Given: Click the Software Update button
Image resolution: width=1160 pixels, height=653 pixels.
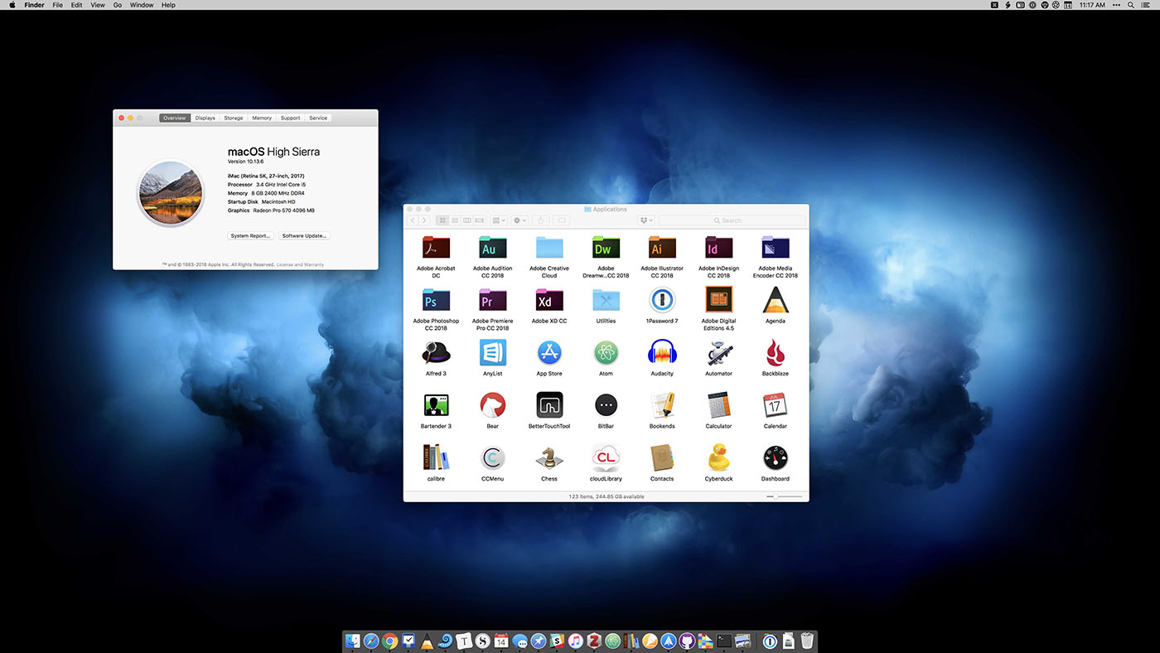Looking at the screenshot, I should (304, 235).
